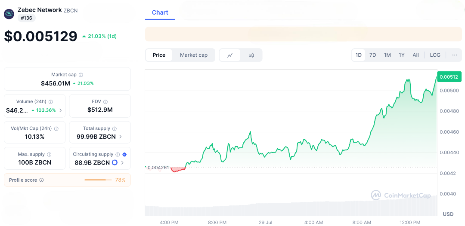Open Volume (24h) info icon

coord(51,102)
